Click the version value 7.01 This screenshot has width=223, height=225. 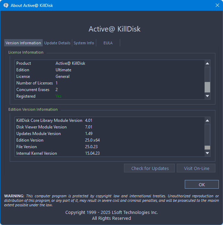89,127
